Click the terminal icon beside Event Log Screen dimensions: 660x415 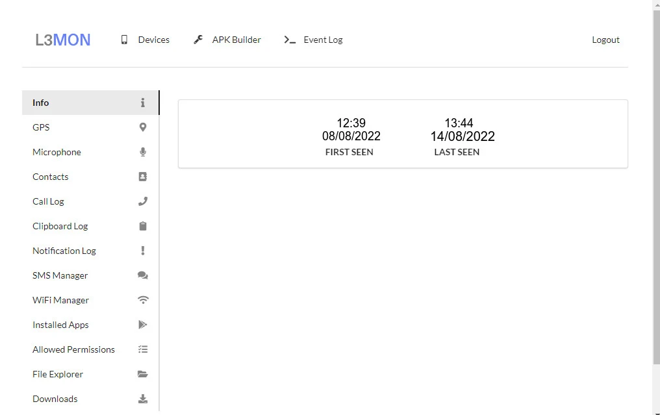[290, 40]
